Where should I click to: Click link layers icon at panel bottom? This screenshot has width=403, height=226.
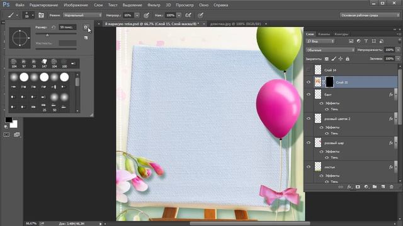click(341, 187)
